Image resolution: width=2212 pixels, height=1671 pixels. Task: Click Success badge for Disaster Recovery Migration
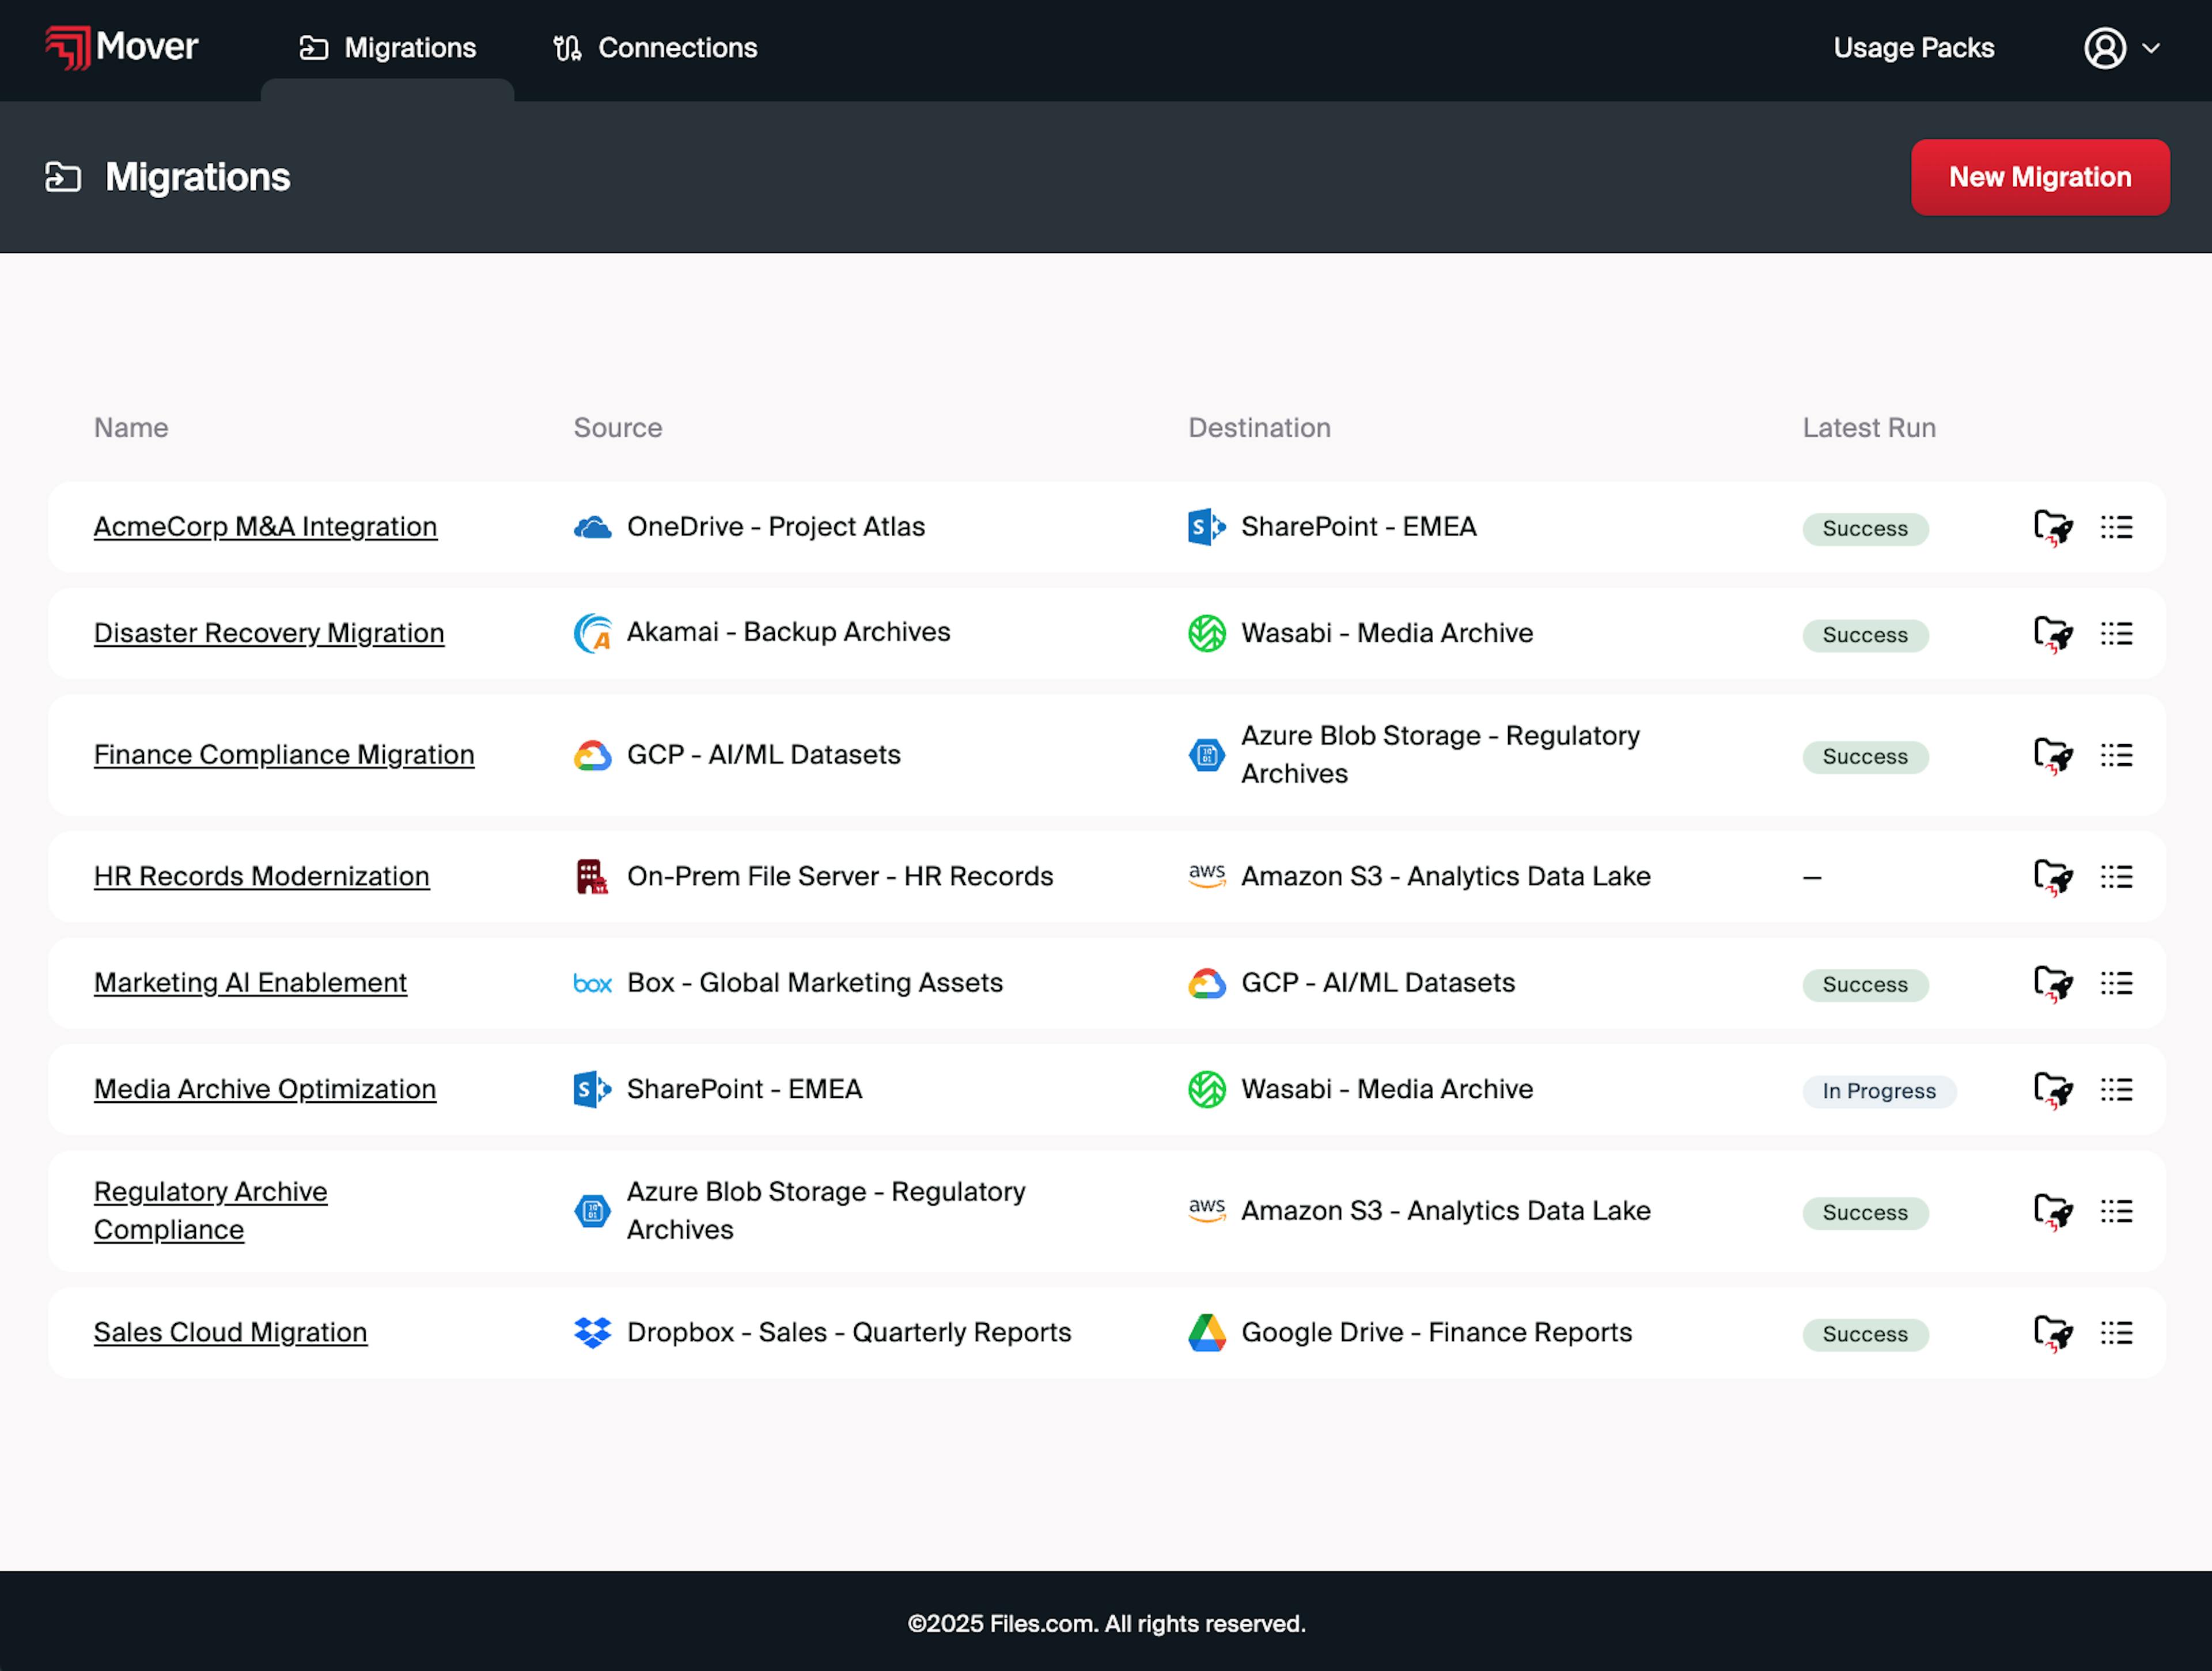[1864, 635]
